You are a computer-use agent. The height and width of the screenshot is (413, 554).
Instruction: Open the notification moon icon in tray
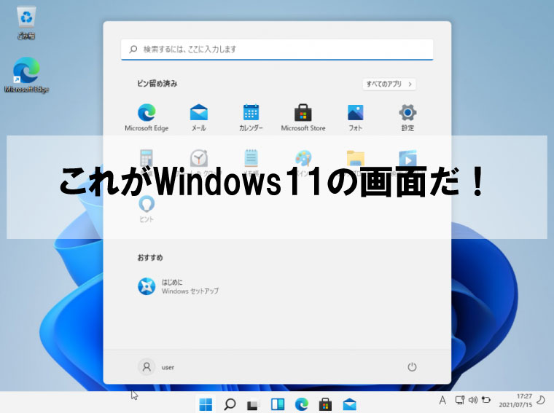[541, 401]
